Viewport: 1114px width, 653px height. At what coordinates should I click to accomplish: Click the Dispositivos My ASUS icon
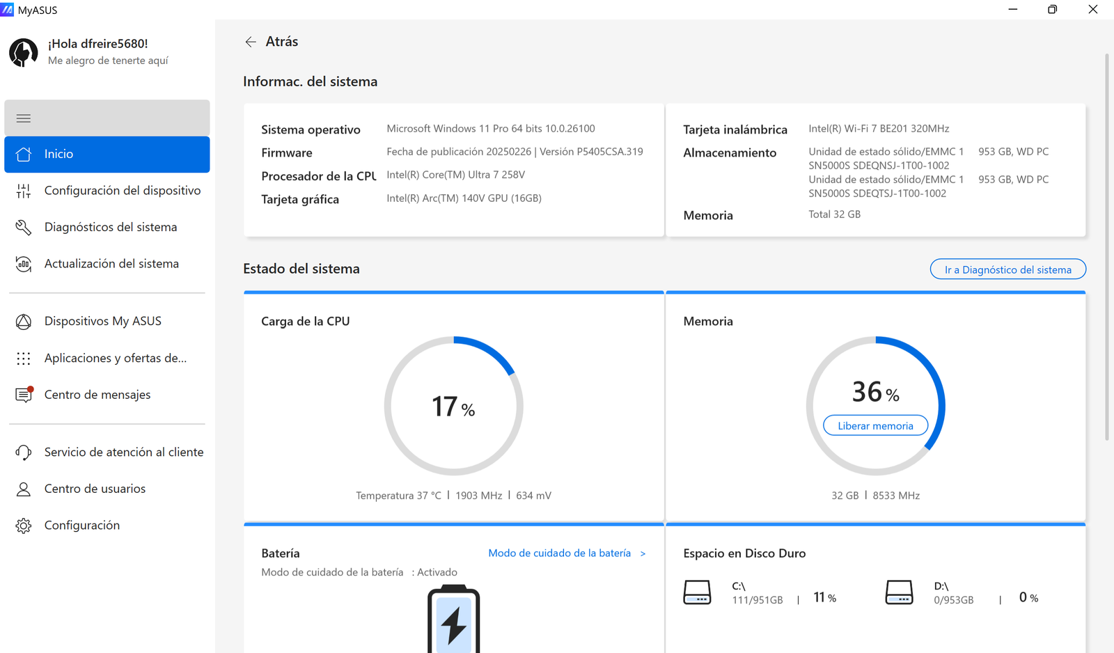click(24, 322)
